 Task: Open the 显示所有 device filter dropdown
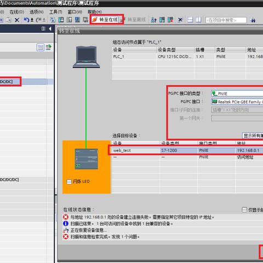tap(253, 136)
